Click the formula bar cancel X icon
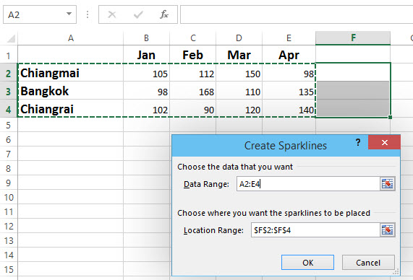This screenshot has width=413, height=280. click(112, 14)
